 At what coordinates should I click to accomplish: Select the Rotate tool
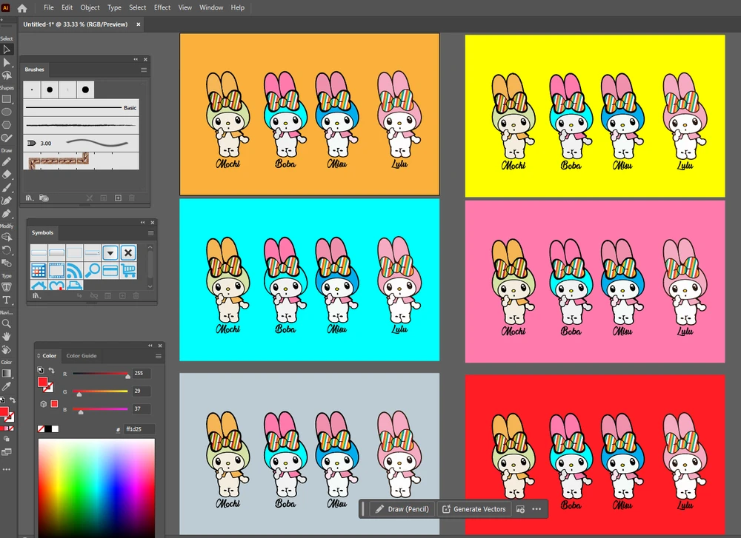[7, 250]
